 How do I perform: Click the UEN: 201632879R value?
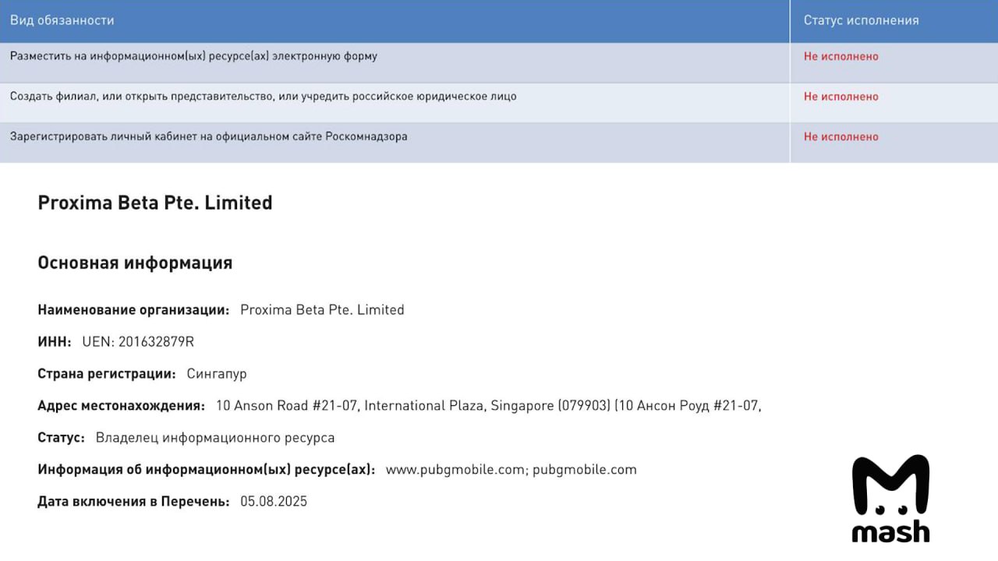(x=138, y=342)
